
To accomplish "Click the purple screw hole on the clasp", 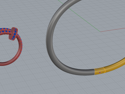I will point(100,72).
